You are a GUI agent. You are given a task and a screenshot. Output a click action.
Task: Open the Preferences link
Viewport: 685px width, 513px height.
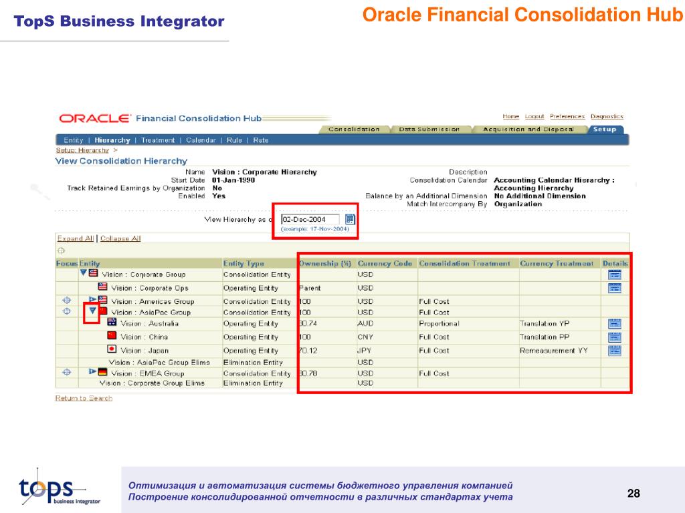pos(567,116)
